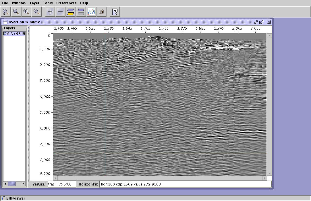This screenshot has height=201, width=311.
Task: Open the File menu
Action: point(5,3)
